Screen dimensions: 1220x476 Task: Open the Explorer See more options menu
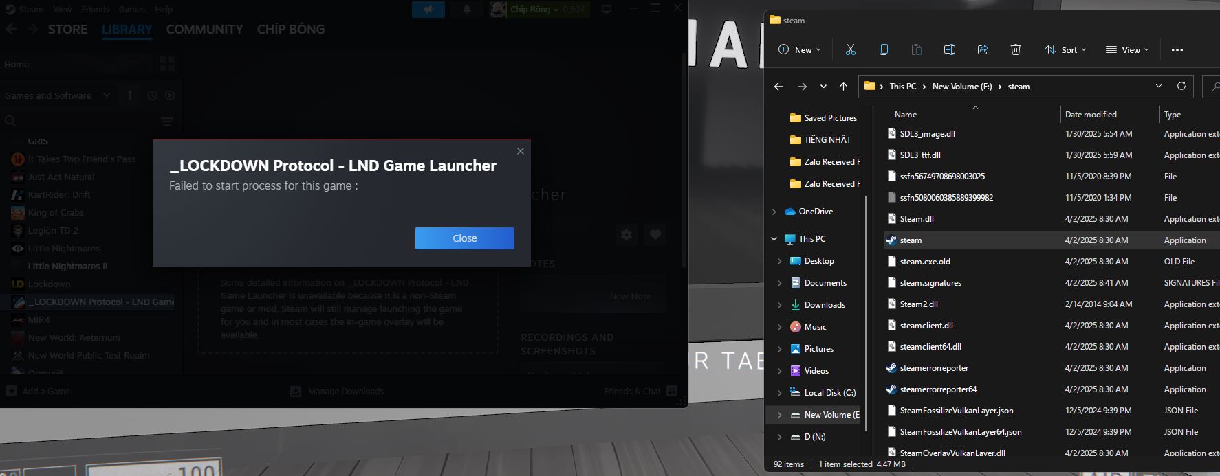1177,49
